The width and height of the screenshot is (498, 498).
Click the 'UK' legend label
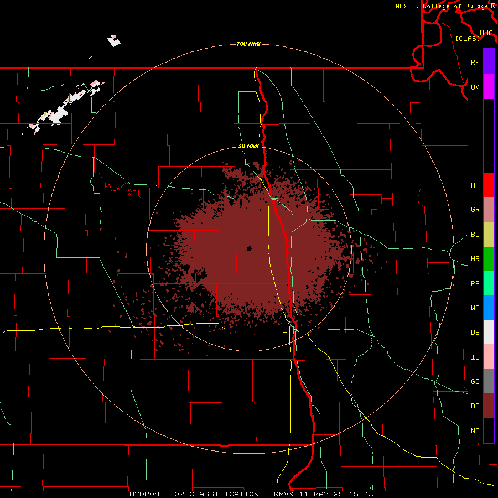tap(475, 87)
